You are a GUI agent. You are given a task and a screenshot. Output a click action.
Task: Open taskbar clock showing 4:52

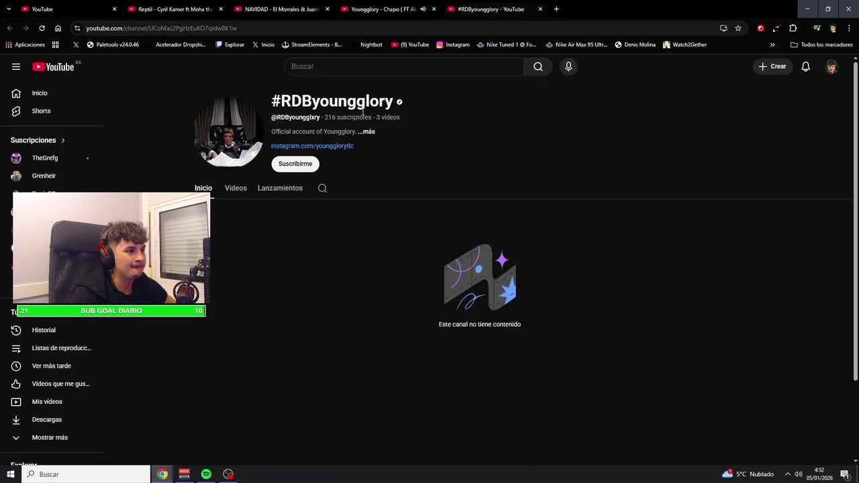[x=819, y=474]
